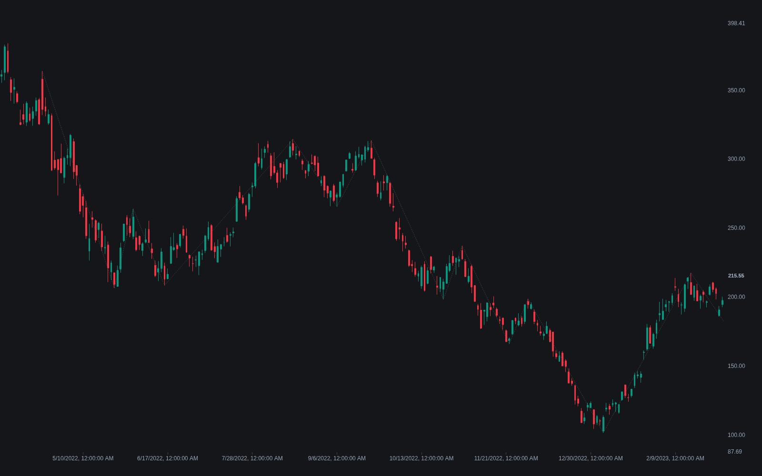Click the 5/10/2022 date axis label
Screen dimensions: 762x476
point(83,458)
